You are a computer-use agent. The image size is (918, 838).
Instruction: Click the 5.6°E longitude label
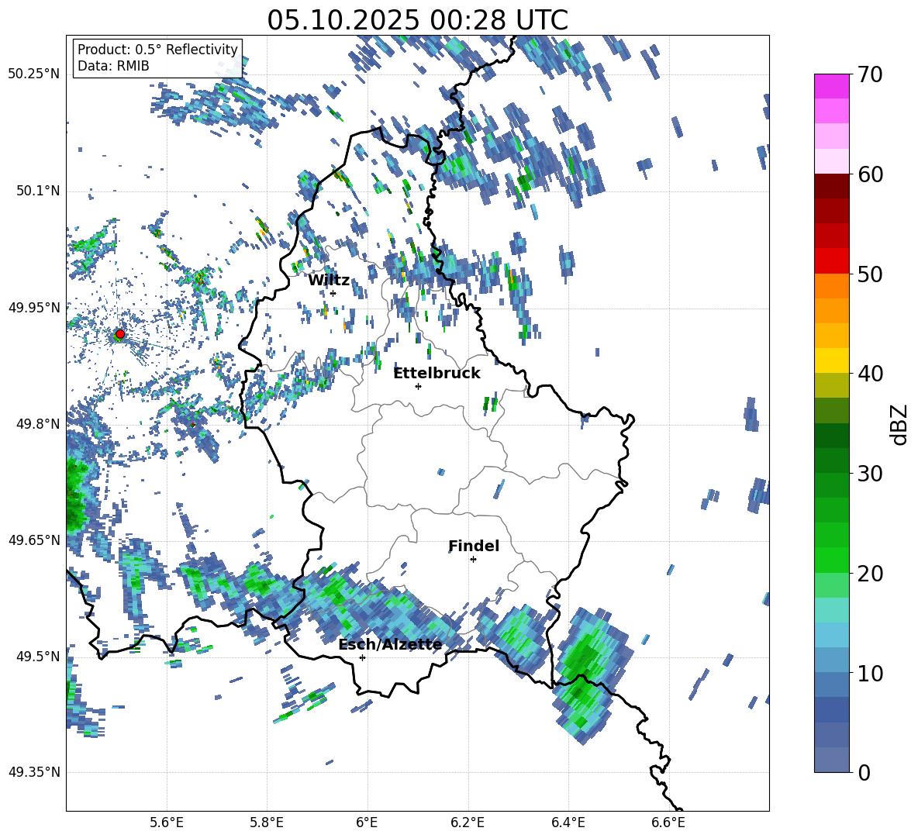[x=166, y=822]
